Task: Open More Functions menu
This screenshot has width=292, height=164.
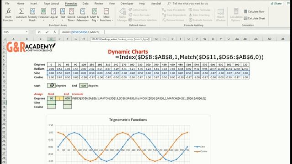Action: [x=106, y=15]
